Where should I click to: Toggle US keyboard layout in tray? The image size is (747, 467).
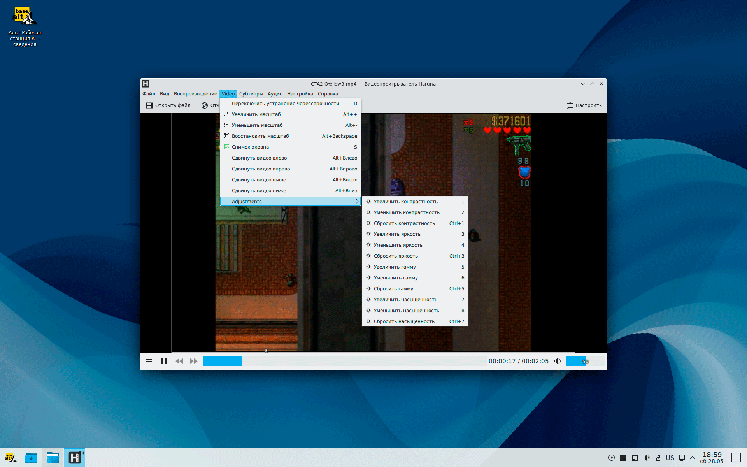point(670,458)
